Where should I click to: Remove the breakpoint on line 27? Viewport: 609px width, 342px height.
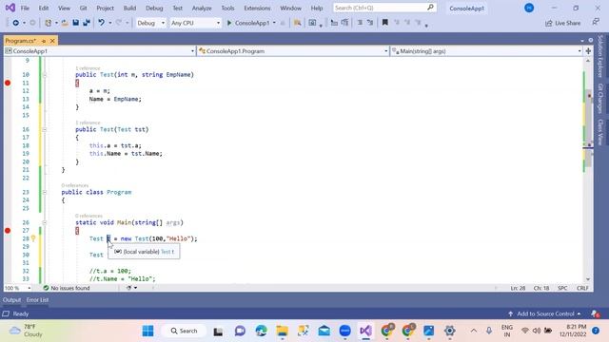(x=8, y=230)
